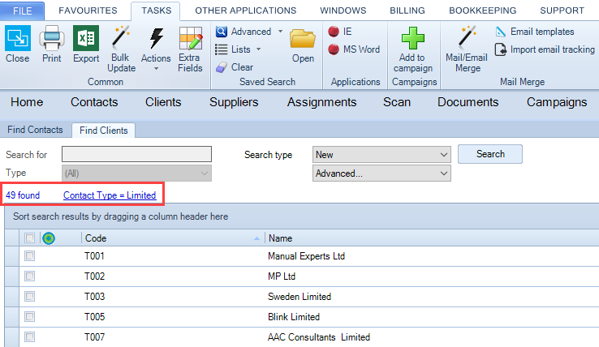Clear the saved search with eraser
The height and width of the screenshot is (347, 599).
(222, 67)
